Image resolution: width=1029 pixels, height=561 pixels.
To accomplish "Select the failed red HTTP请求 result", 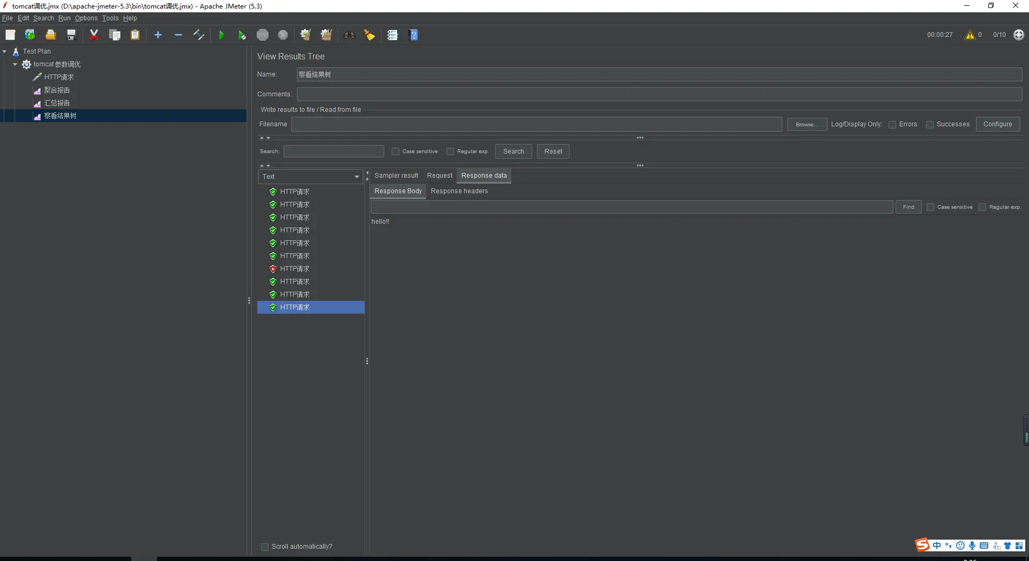I will pyautogui.click(x=294, y=269).
